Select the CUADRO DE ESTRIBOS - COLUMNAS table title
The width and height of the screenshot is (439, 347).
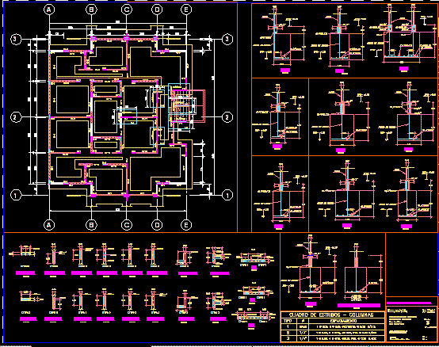point(333,315)
